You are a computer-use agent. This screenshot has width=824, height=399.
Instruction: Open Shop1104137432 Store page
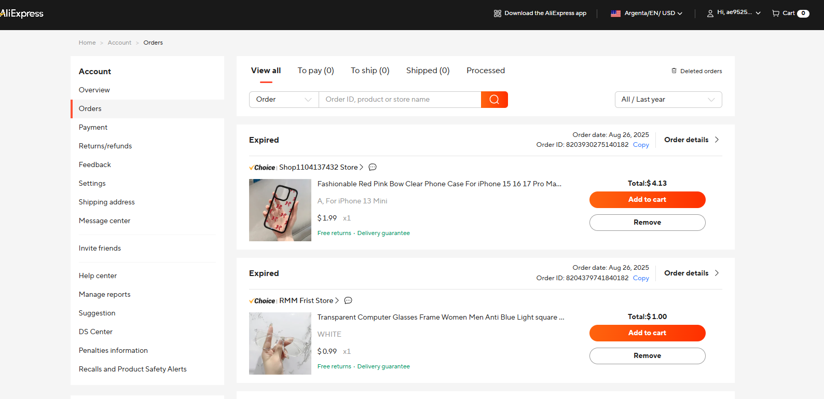[321, 167]
